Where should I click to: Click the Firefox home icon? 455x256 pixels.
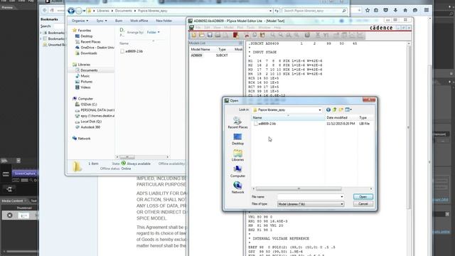[x=405, y=10]
